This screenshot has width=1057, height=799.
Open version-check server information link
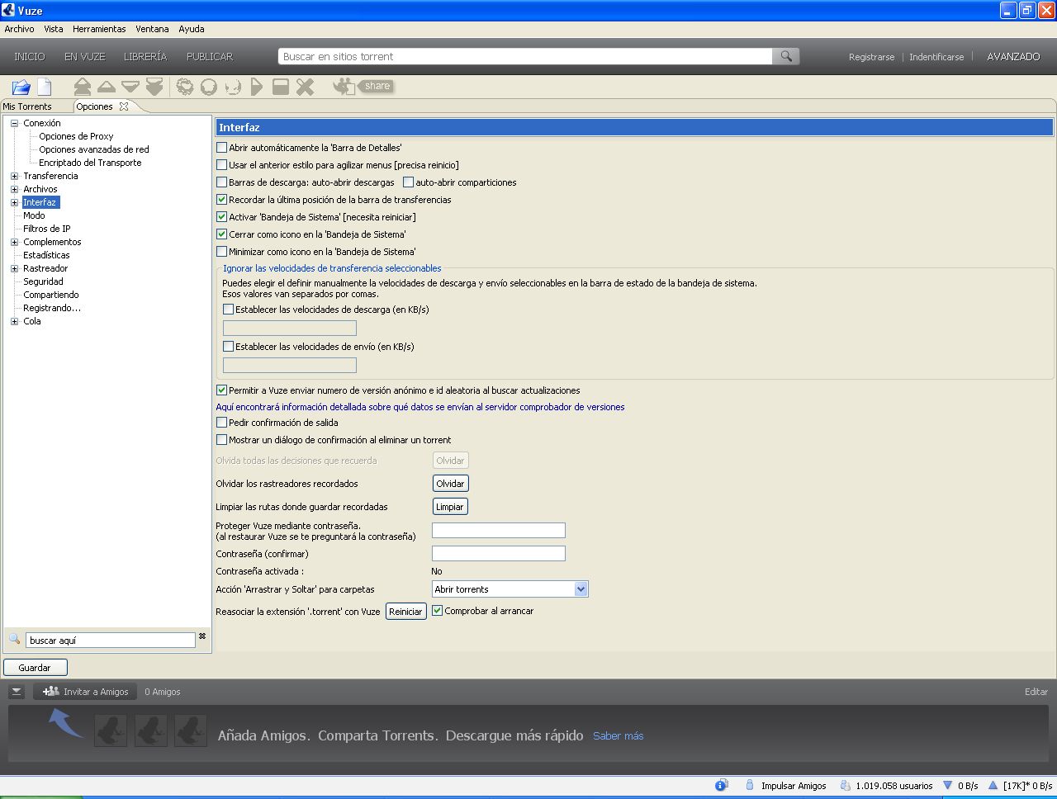pyautogui.click(x=420, y=407)
